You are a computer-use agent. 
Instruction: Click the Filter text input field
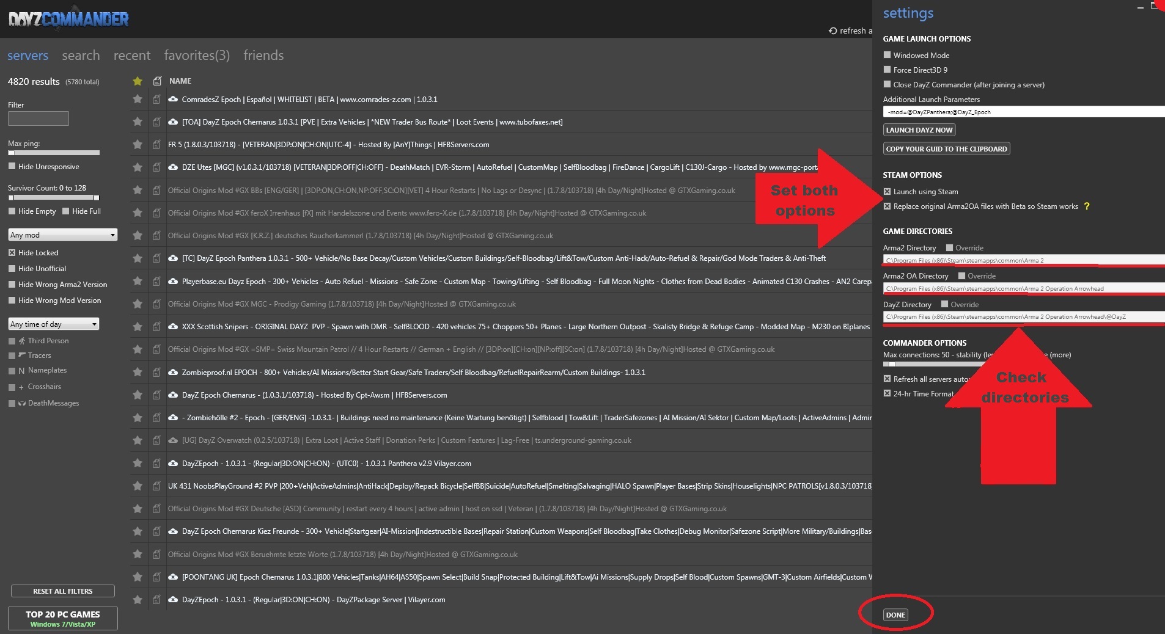(39, 118)
